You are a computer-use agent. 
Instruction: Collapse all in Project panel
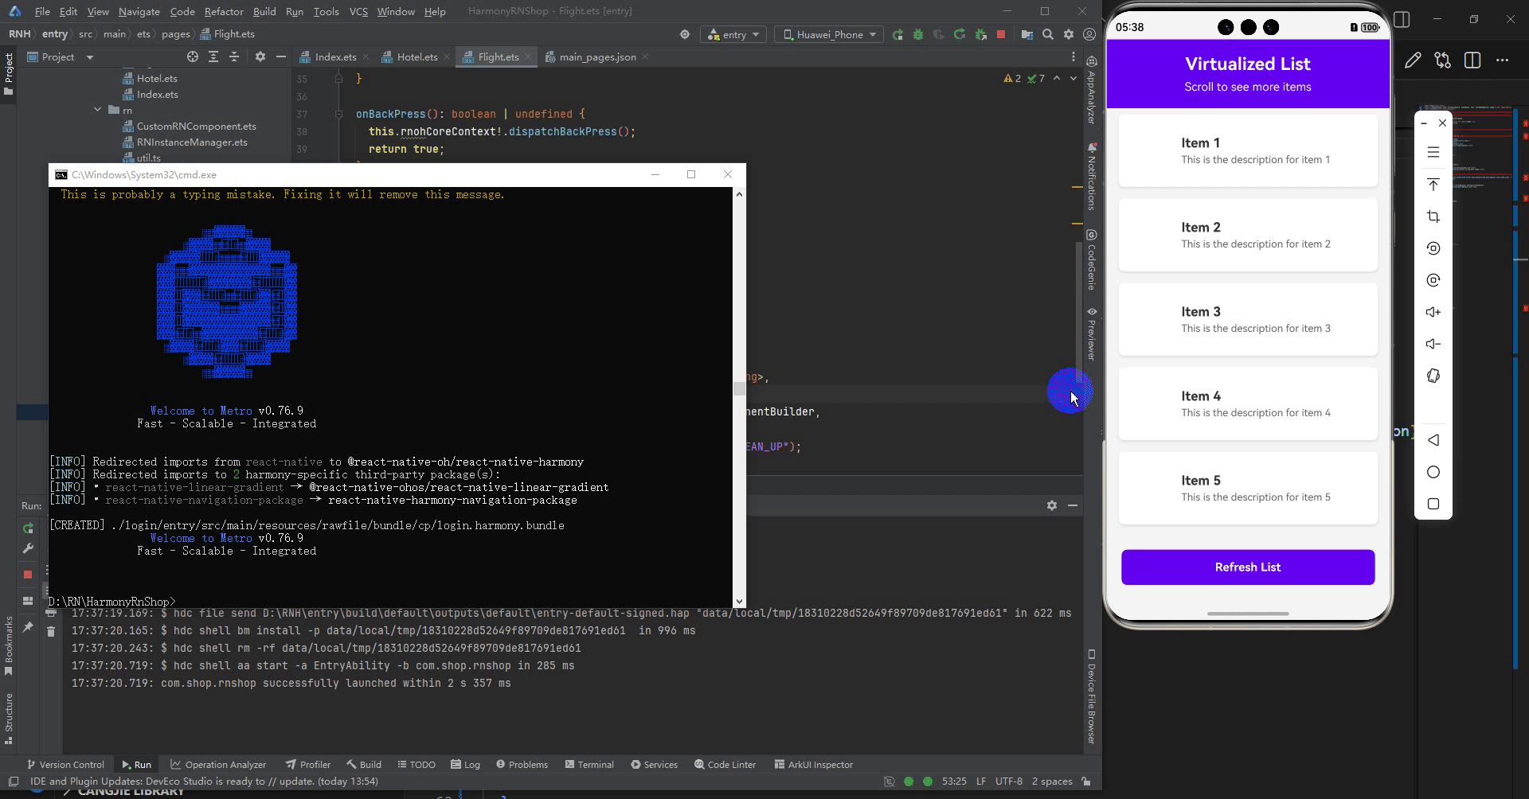[x=234, y=57]
